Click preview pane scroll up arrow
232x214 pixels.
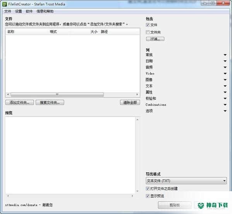137,120
